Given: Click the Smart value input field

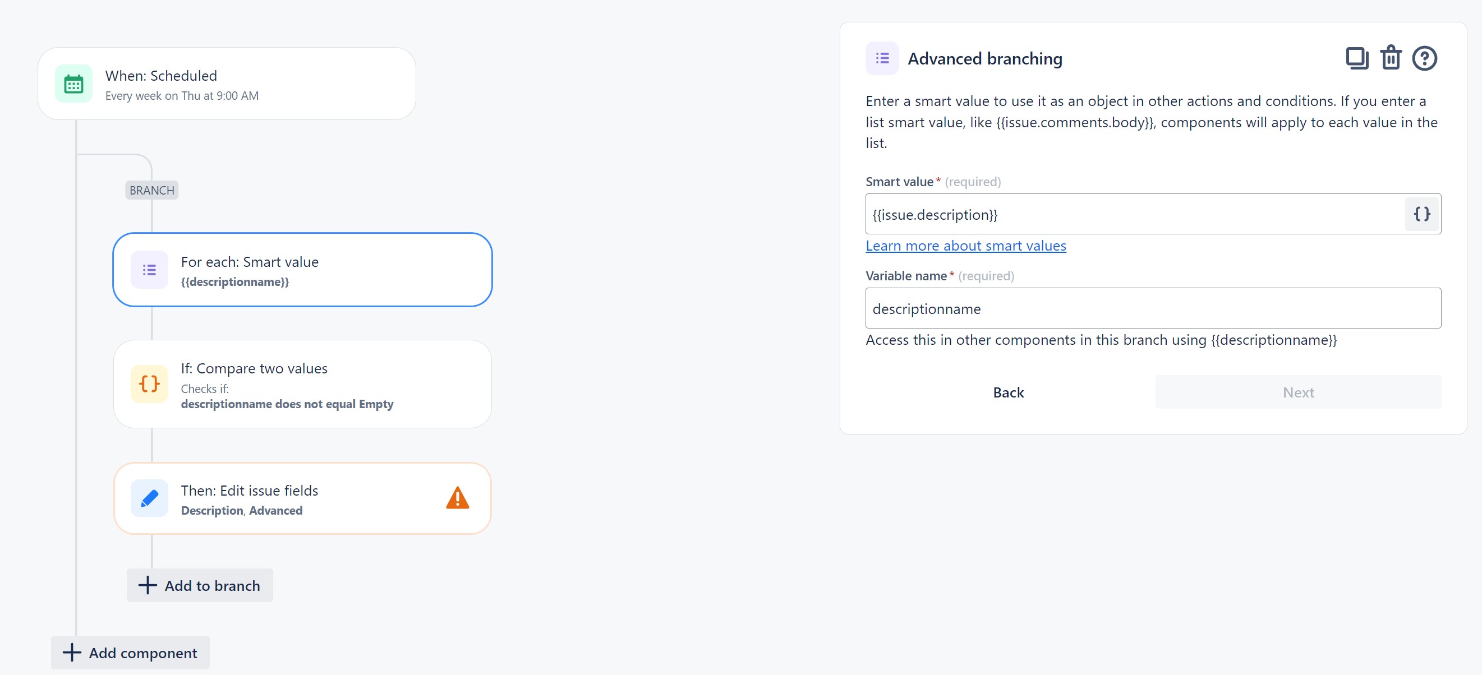Looking at the screenshot, I should [1135, 214].
